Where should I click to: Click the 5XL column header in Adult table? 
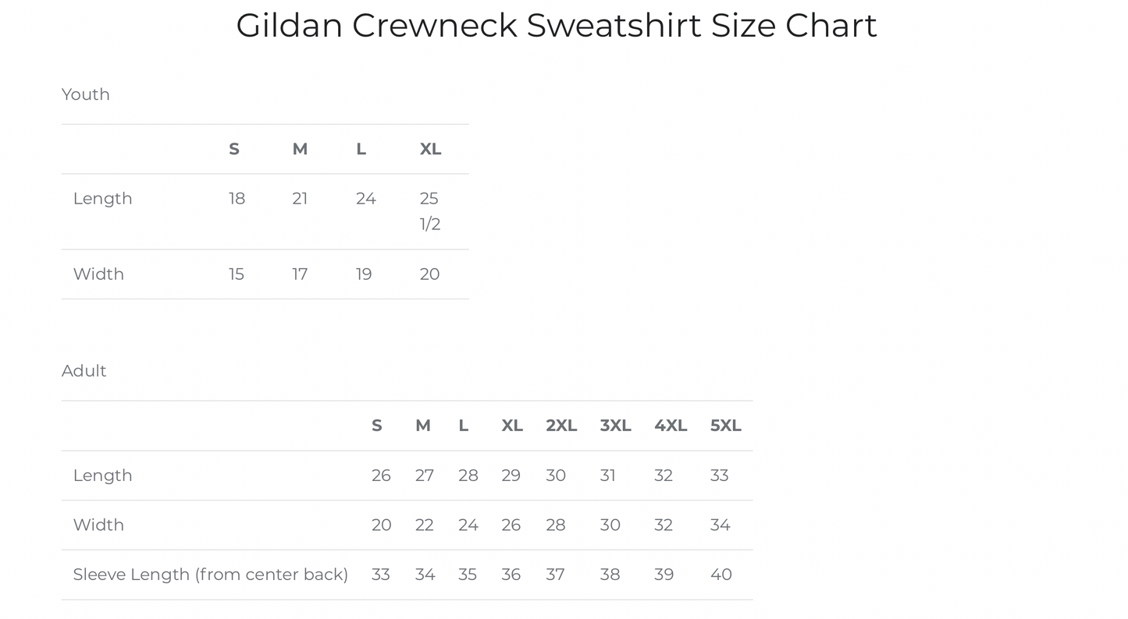tap(725, 426)
